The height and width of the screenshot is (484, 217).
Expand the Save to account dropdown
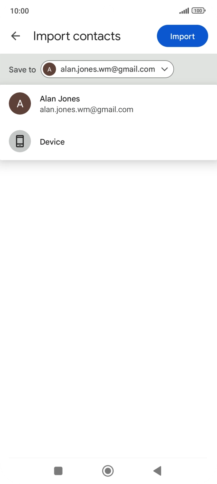(x=107, y=69)
